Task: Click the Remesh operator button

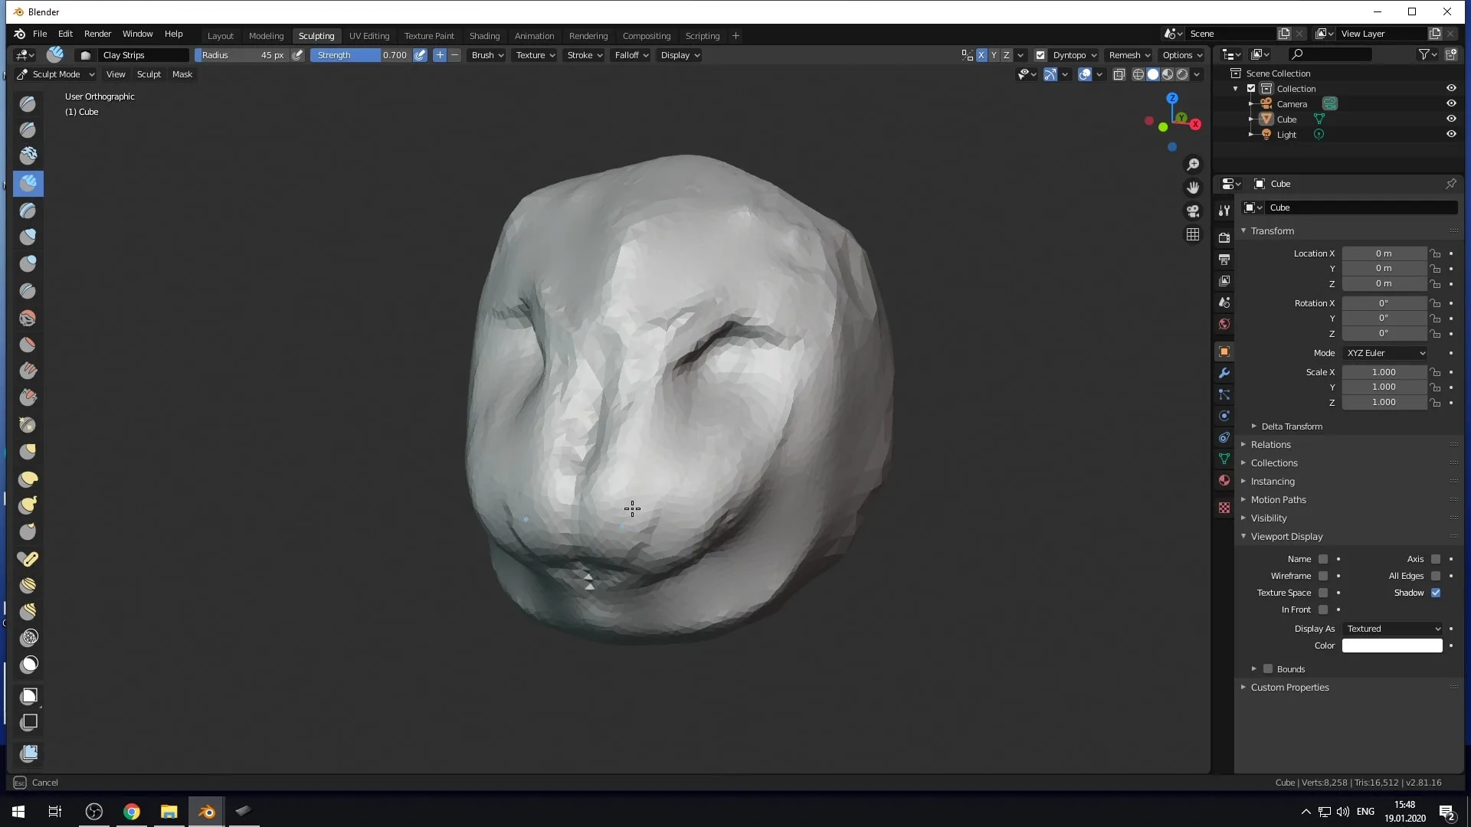Action: tap(1125, 54)
